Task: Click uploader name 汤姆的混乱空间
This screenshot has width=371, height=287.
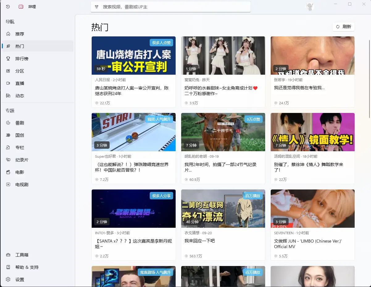Action: [287, 156]
